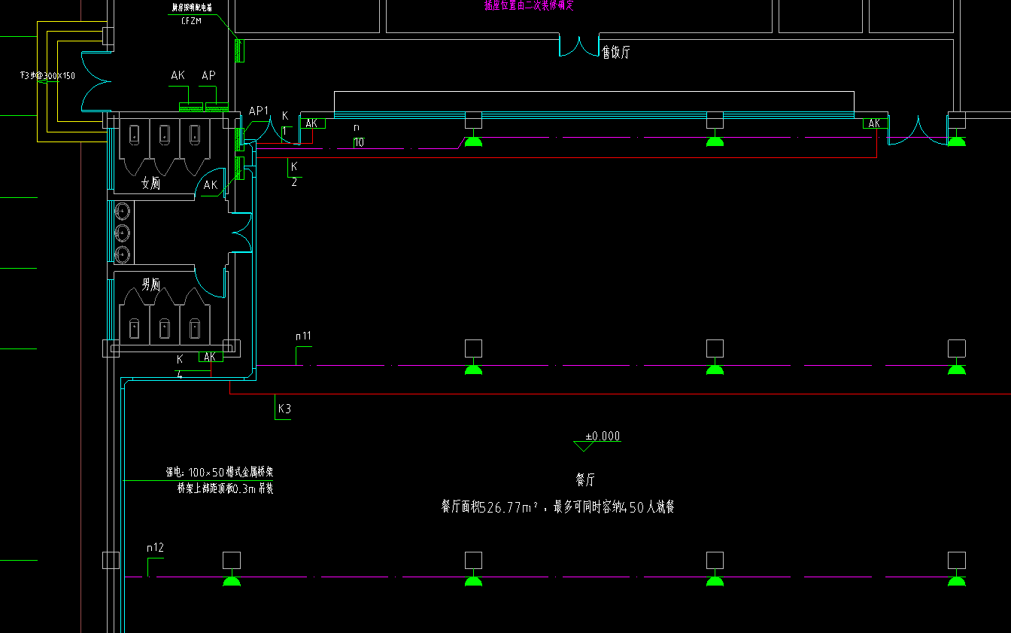Select the double door of 售饭厅
Image resolution: width=1011 pixels, height=633 pixels.
pyautogui.click(x=579, y=45)
